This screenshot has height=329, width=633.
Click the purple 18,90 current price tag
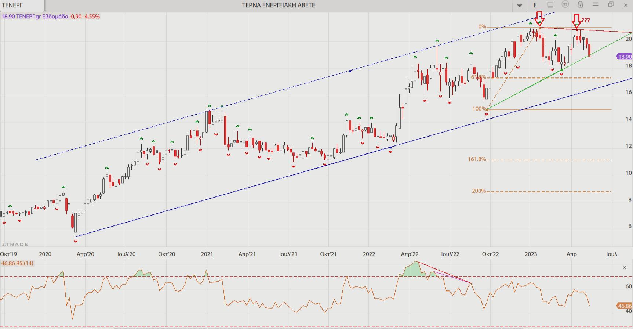click(625, 57)
